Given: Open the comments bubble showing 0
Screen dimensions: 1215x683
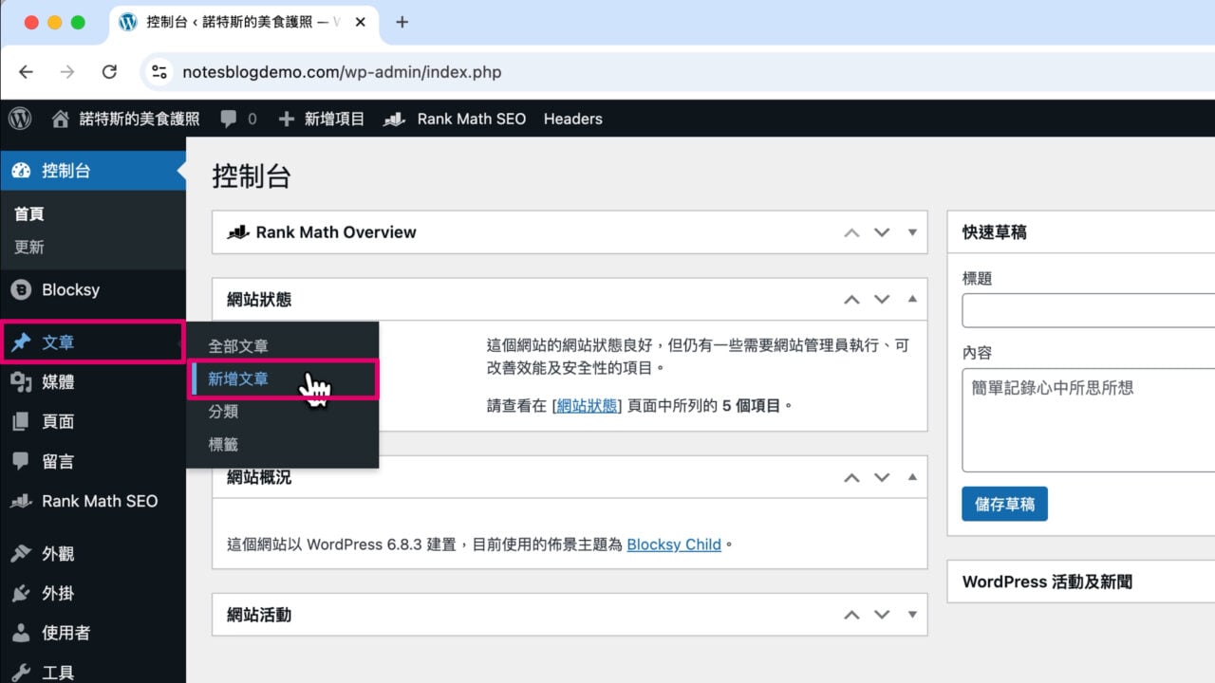Looking at the screenshot, I should 235,119.
